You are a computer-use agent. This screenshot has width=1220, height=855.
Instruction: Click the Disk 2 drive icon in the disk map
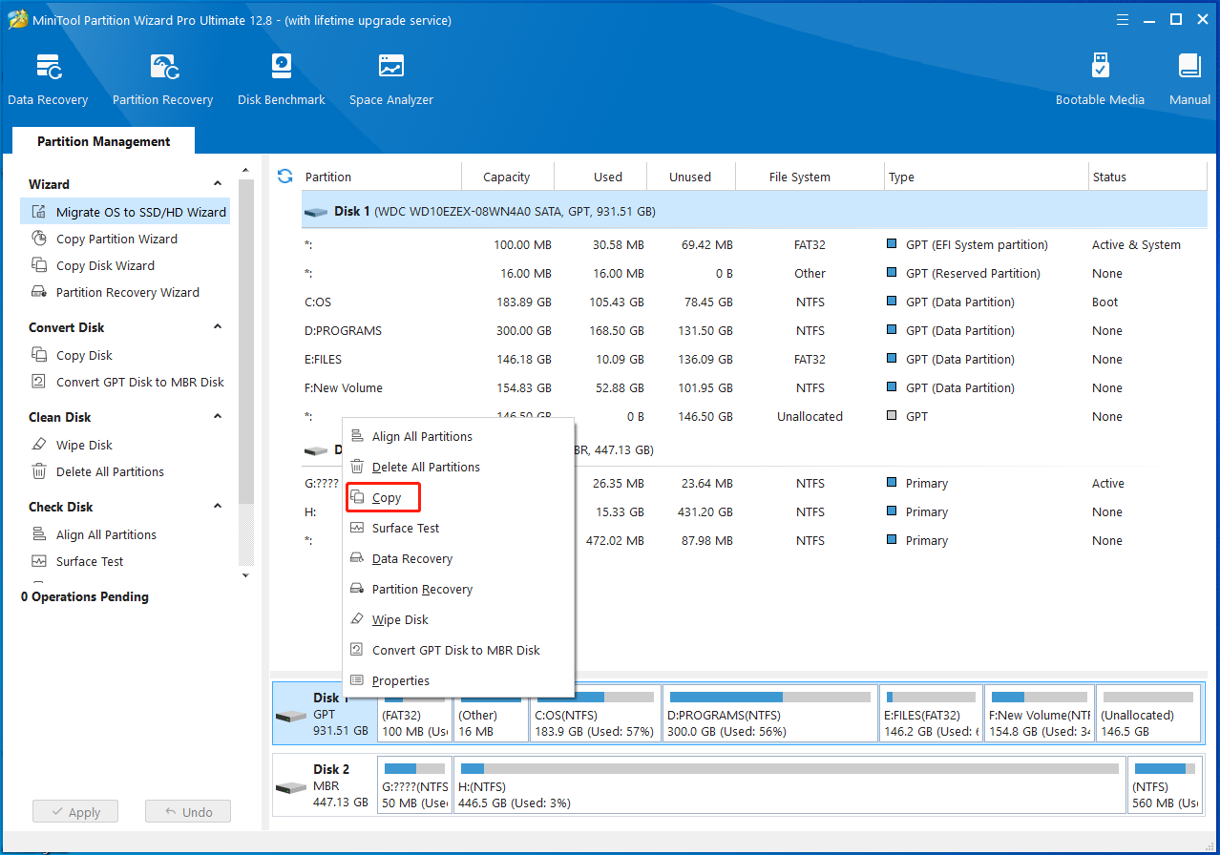tap(290, 788)
